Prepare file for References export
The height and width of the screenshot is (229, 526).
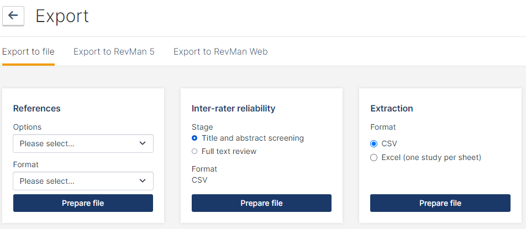[x=83, y=203]
